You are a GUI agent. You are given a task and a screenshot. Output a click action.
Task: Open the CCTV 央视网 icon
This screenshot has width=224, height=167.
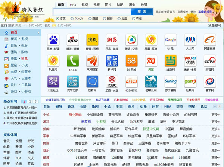click(x=210, y=61)
